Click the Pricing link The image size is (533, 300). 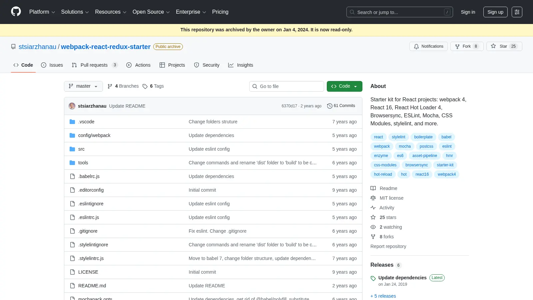click(220, 12)
